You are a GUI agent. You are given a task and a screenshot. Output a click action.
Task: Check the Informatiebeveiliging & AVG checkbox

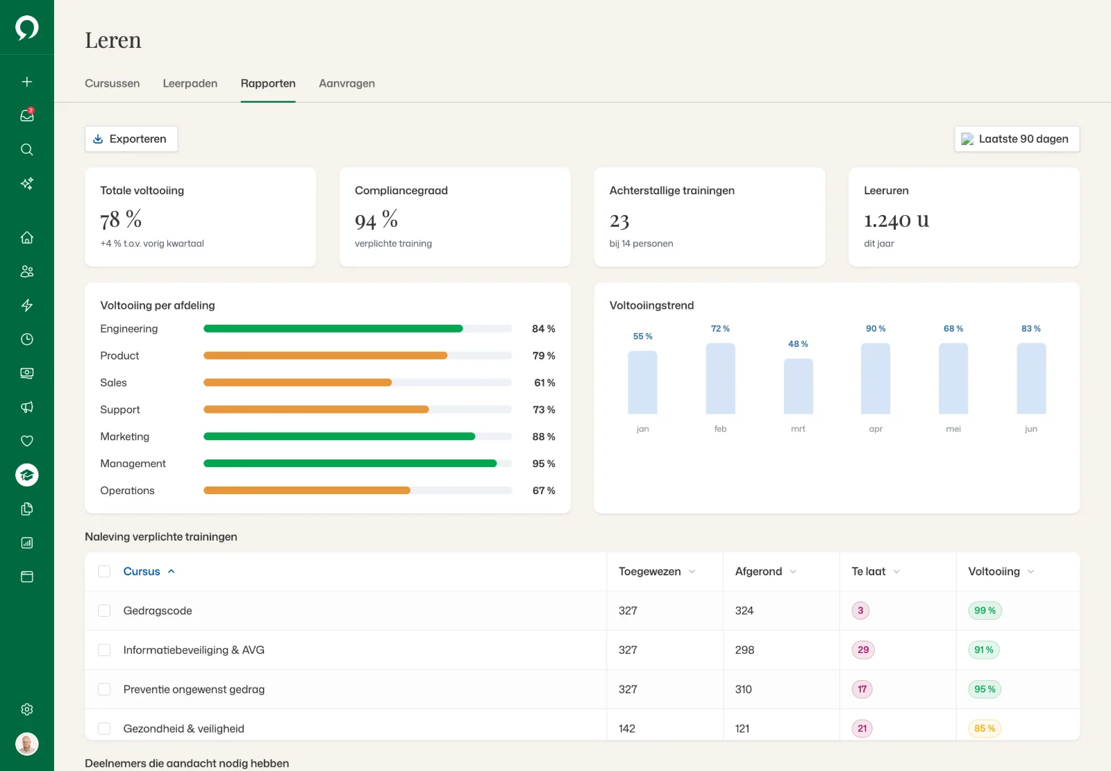pos(104,650)
